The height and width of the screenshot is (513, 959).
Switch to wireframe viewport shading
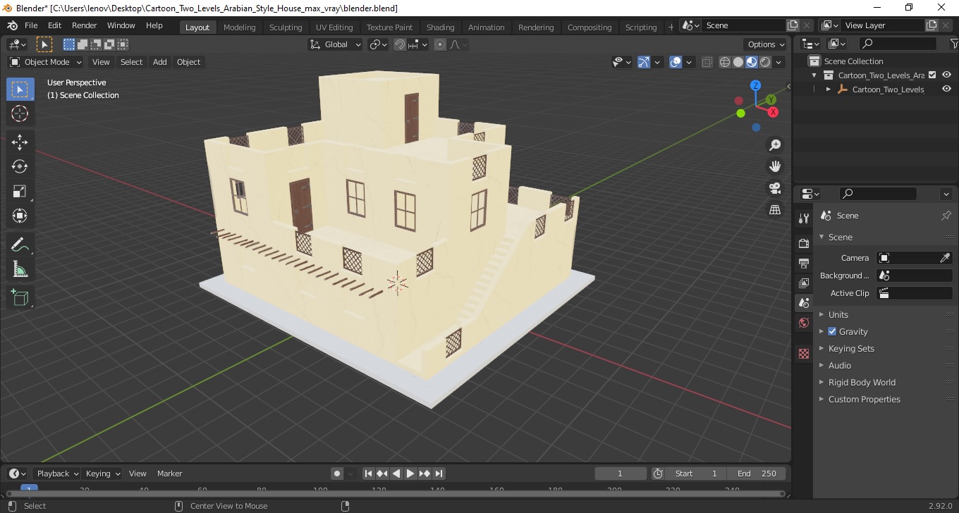pyautogui.click(x=725, y=62)
